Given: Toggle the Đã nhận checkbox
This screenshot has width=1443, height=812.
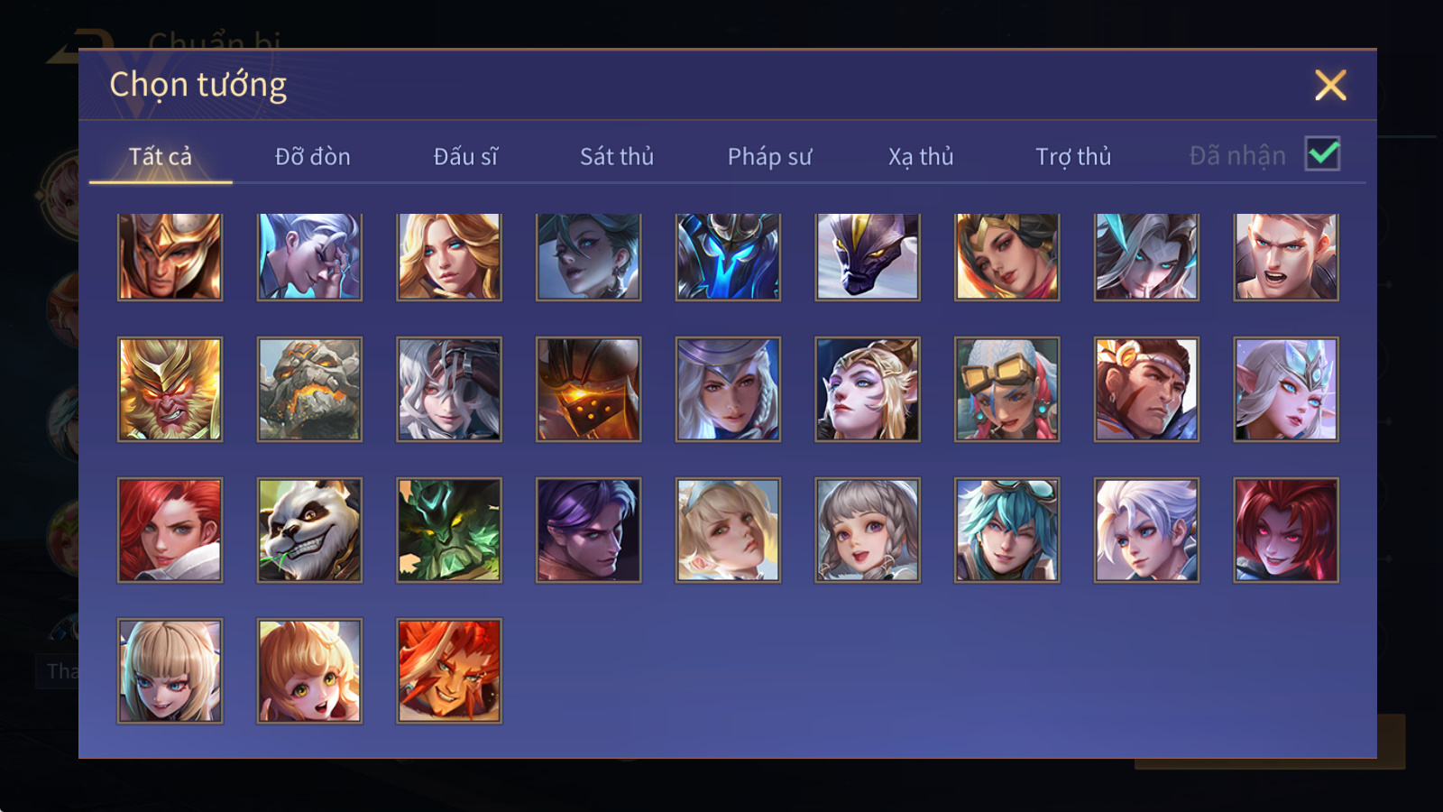Looking at the screenshot, I should point(1323,153).
